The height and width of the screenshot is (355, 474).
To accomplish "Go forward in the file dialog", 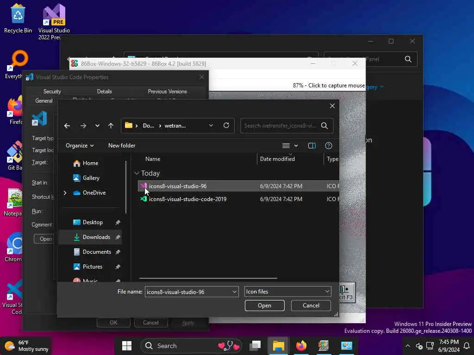I will 83,126.
